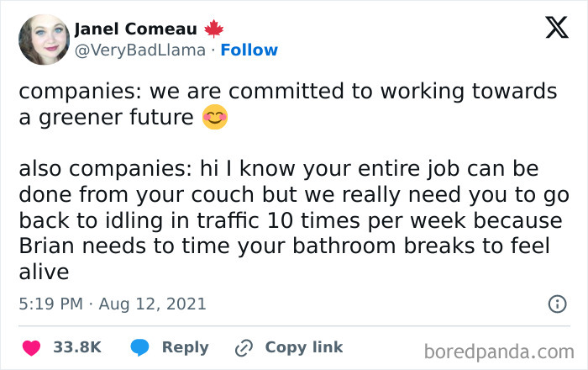Click the chain icon beside Copy link
This screenshot has width=588, height=370.
coord(245,347)
